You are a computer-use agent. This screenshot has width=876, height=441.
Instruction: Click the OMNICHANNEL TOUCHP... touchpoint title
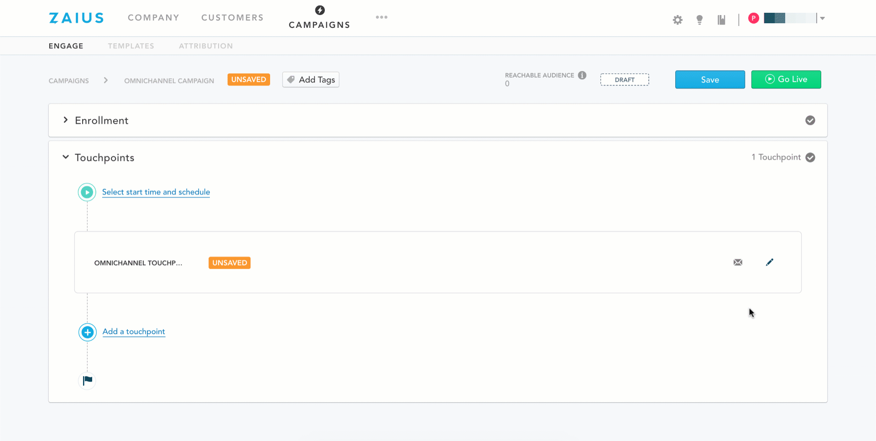click(138, 263)
